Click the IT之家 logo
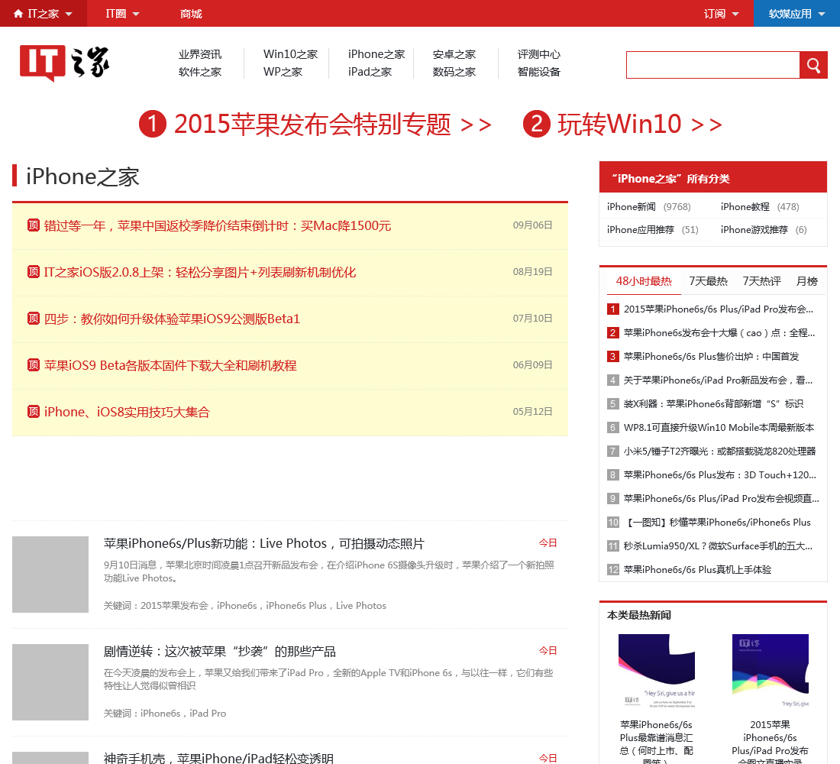 64,63
